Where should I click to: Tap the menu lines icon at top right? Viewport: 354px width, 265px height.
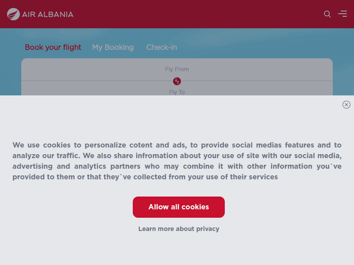[342, 14]
